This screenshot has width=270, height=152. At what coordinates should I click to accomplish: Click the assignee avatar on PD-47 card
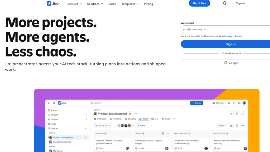127,148
